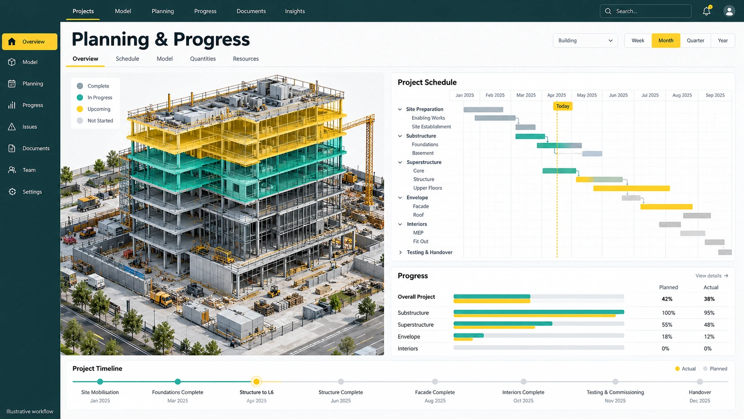The height and width of the screenshot is (419, 744).
Task: Switch the time scale to Week
Action: [638, 41]
